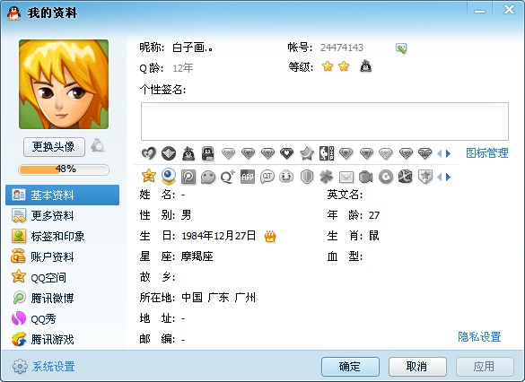Page the lower icon row right with the arrow
The height and width of the screenshot is (382, 525).
[x=448, y=177]
